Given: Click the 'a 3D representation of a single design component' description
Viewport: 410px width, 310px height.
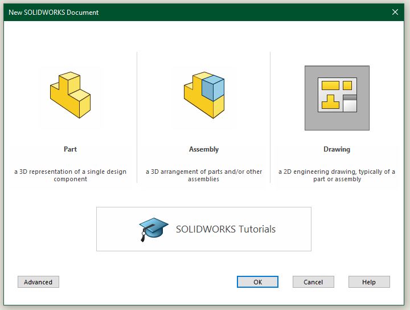Looking at the screenshot, I should point(71,176).
